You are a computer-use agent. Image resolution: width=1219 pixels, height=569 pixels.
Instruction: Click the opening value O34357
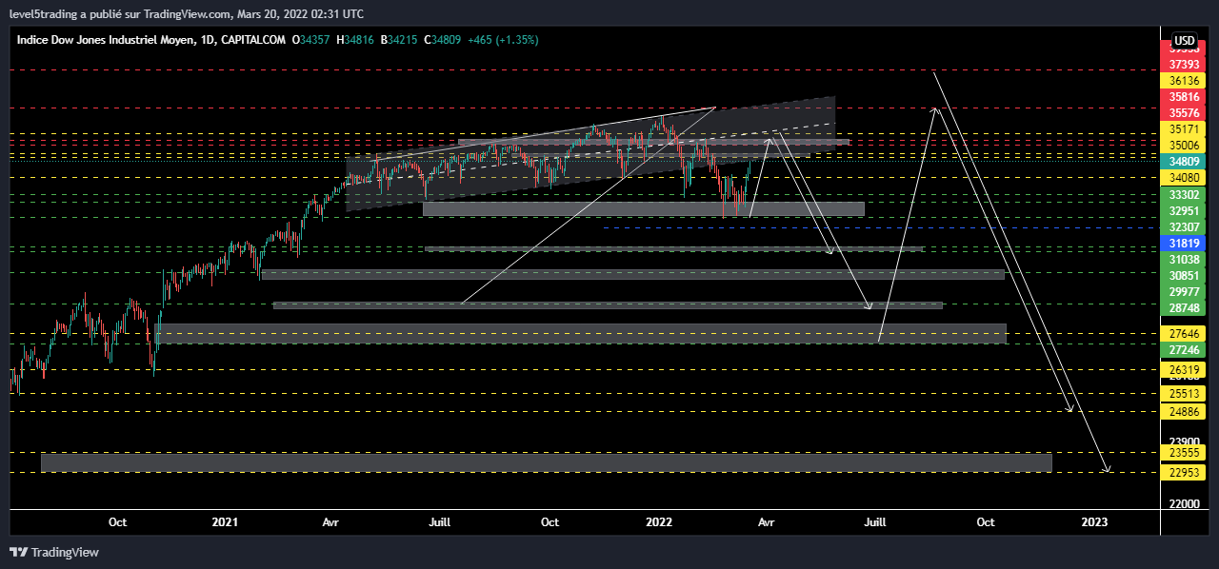[x=310, y=40]
